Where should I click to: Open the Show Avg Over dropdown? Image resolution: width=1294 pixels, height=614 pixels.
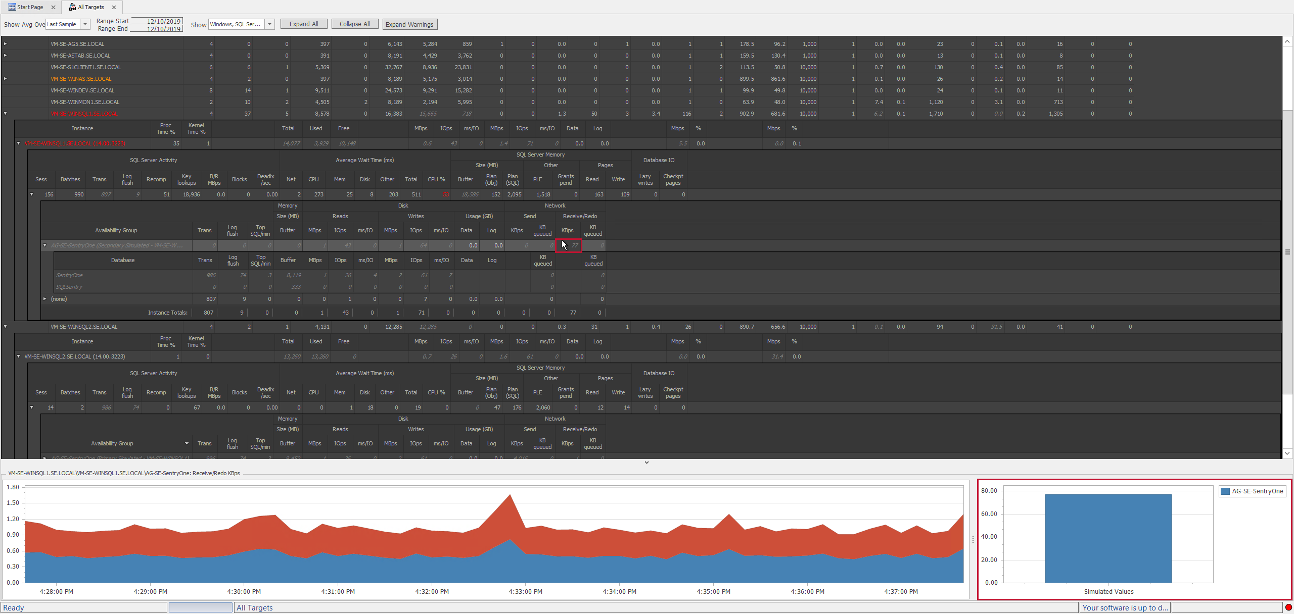(84, 24)
